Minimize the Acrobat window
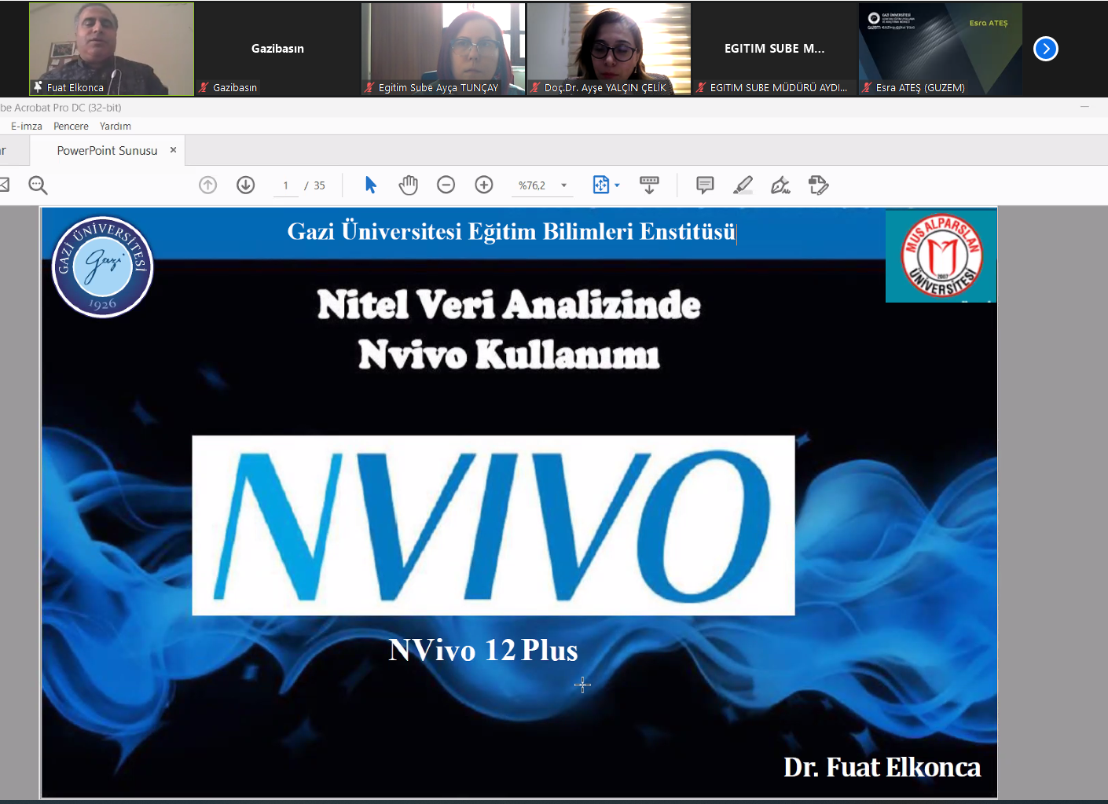The height and width of the screenshot is (804, 1108). click(x=1084, y=107)
